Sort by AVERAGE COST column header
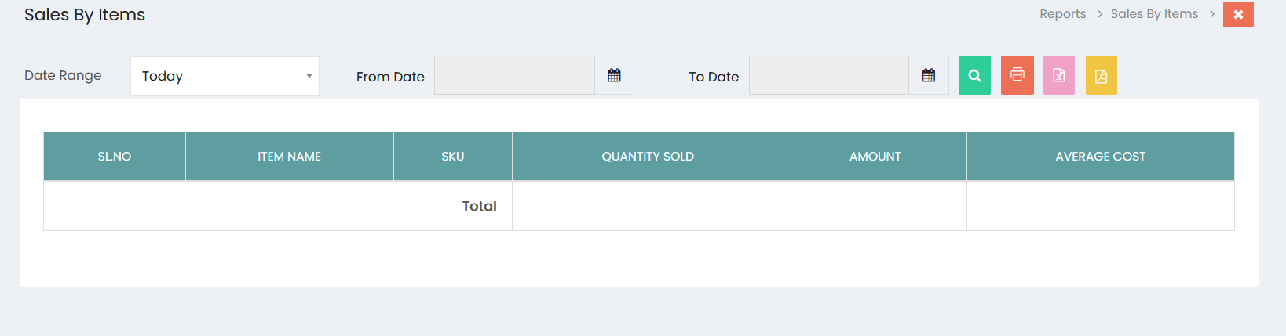This screenshot has height=336, width=1286. 1101,157
